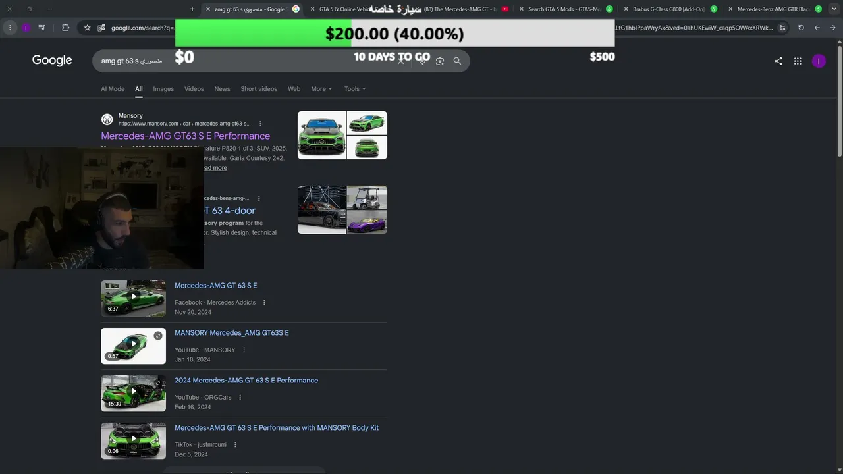Open options for TikTok justmrcurri video

[235, 445]
